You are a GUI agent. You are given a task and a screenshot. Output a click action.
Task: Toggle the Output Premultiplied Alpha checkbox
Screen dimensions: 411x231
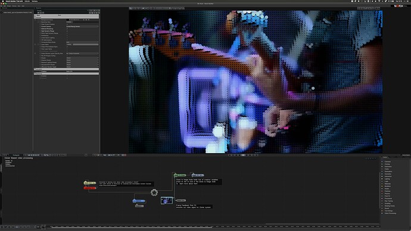tap(67, 47)
